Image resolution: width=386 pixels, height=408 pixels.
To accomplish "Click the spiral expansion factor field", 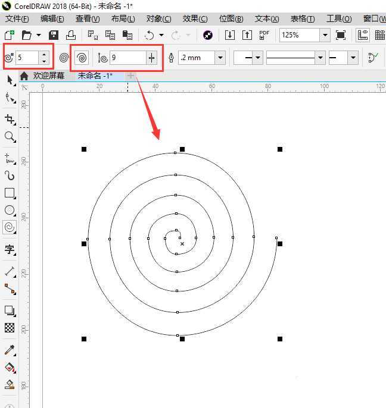I will click(x=127, y=58).
